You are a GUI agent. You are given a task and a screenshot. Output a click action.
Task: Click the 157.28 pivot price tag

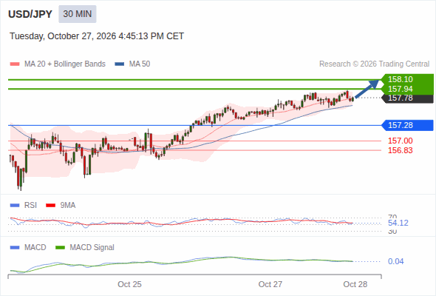[407, 125]
